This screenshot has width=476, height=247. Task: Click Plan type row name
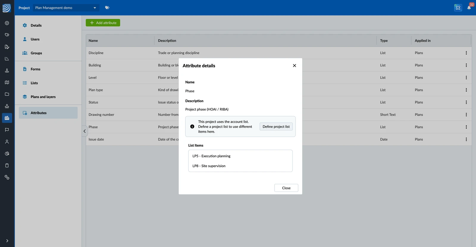click(x=96, y=90)
